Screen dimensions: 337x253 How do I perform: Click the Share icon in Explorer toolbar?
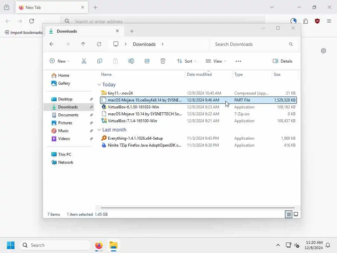147,61
